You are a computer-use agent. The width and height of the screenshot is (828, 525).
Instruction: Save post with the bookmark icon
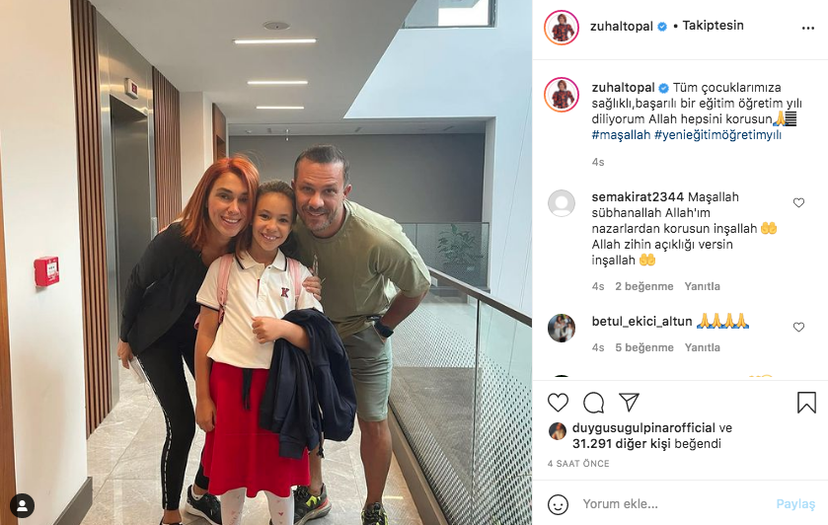coord(806,403)
